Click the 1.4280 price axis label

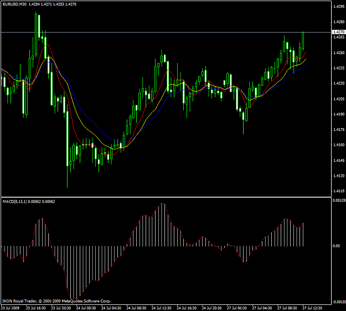click(x=339, y=22)
